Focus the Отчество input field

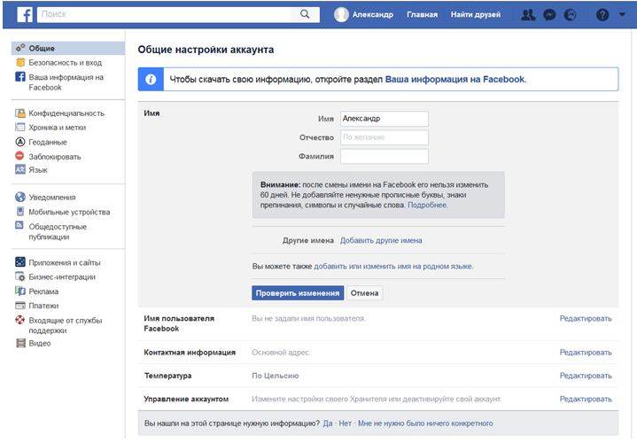[385, 137]
